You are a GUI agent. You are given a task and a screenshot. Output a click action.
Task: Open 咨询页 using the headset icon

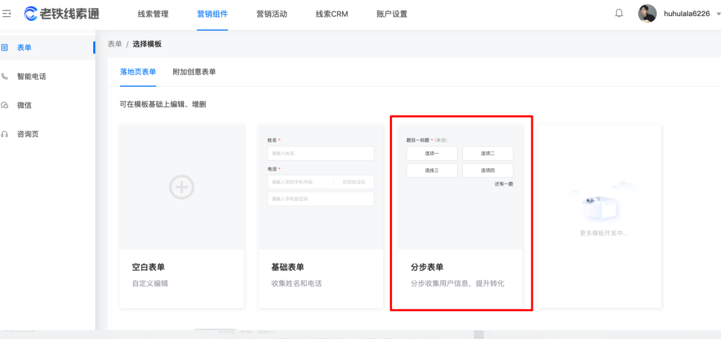coord(6,134)
